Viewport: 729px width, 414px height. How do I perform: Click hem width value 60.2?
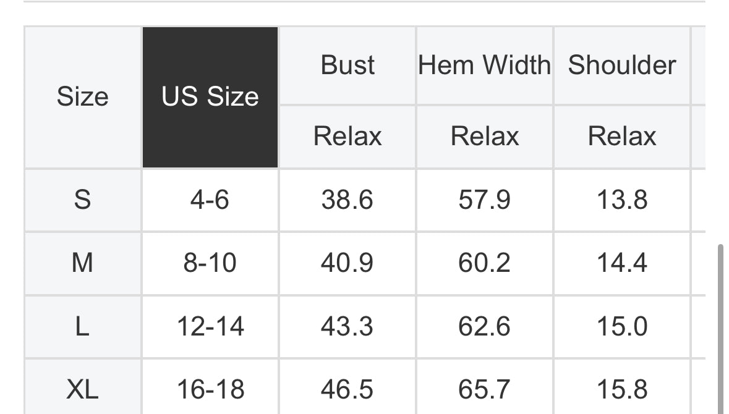pyautogui.click(x=484, y=263)
